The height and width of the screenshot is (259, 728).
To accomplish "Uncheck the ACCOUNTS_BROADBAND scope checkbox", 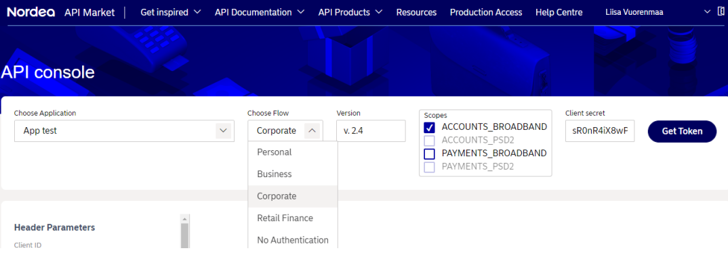I will coord(430,127).
